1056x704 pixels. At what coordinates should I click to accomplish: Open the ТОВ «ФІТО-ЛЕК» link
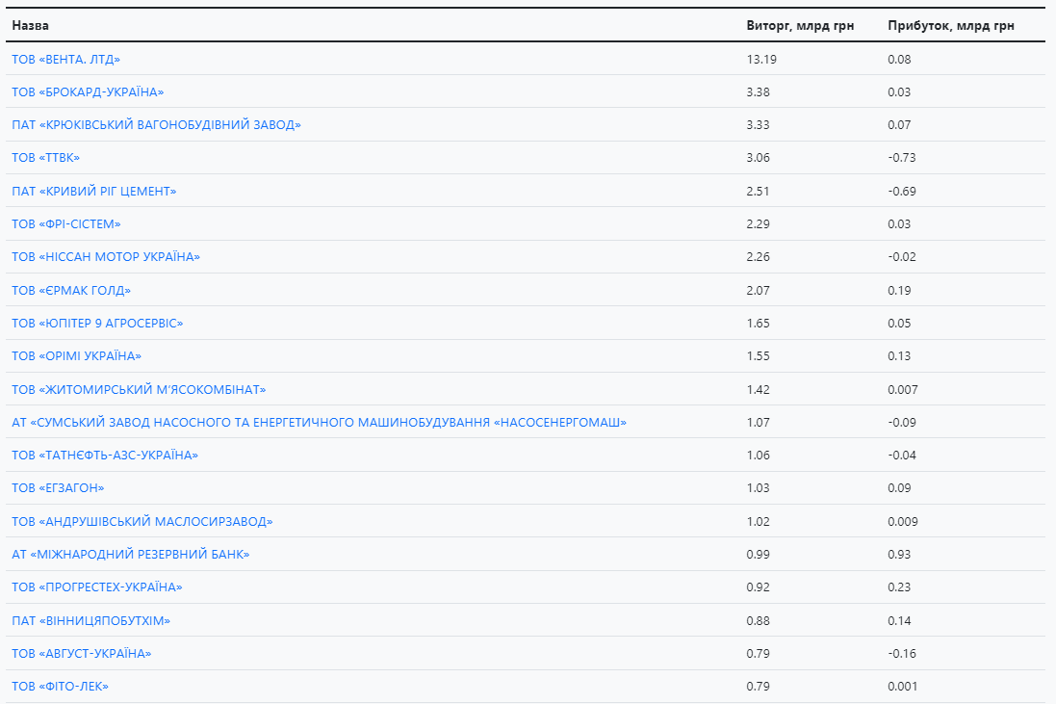tap(60, 688)
